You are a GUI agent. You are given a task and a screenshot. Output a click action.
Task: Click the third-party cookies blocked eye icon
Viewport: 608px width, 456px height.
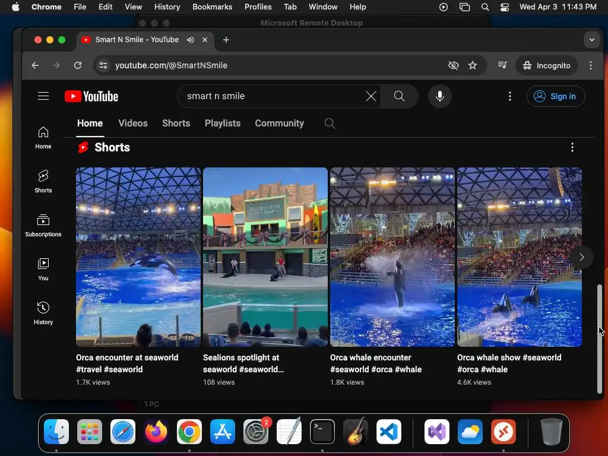coord(453,65)
